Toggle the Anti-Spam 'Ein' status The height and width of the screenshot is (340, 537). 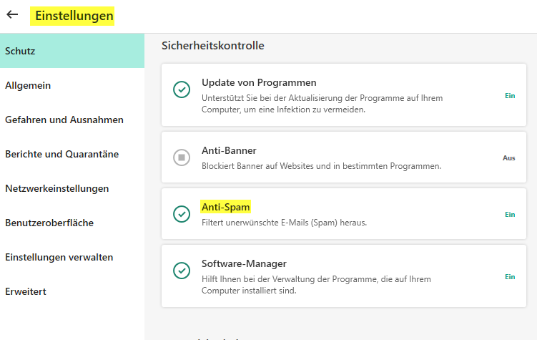tap(510, 214)
